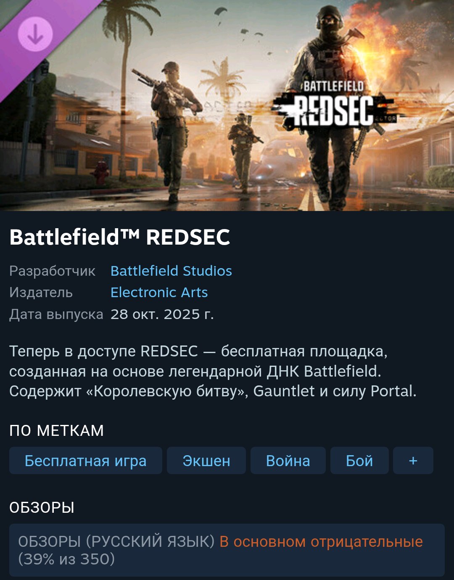Click the game description paragraph
This screenshot has width=454, height=580.
click(213, 371)
